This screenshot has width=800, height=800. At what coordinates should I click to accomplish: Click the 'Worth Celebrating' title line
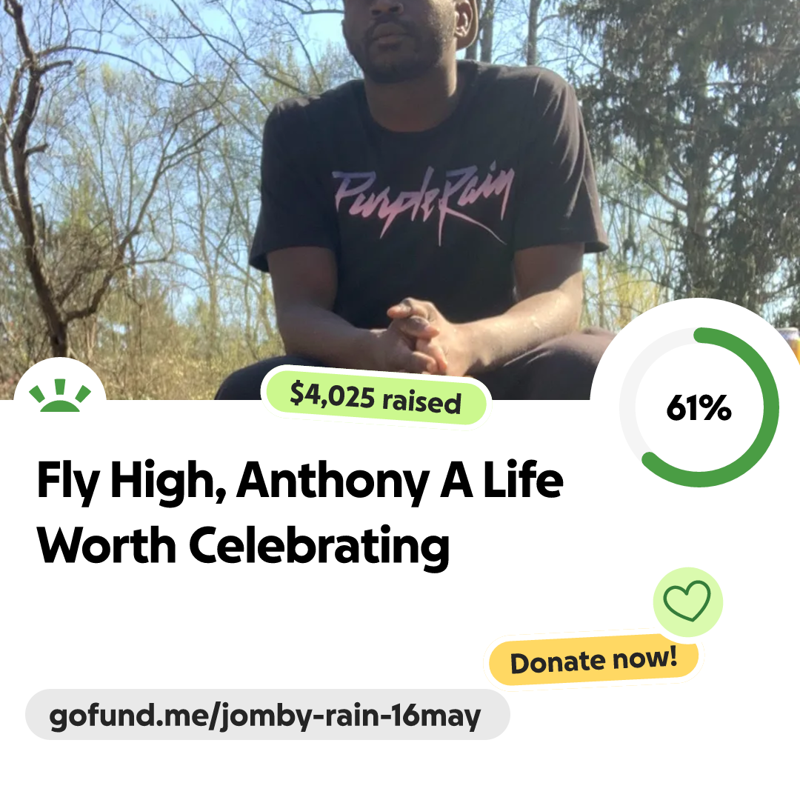[x=244, y=547]
